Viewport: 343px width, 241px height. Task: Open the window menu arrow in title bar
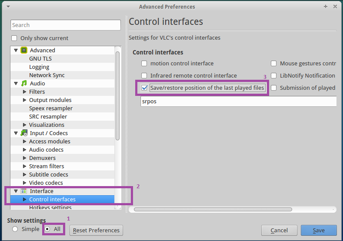8,7
